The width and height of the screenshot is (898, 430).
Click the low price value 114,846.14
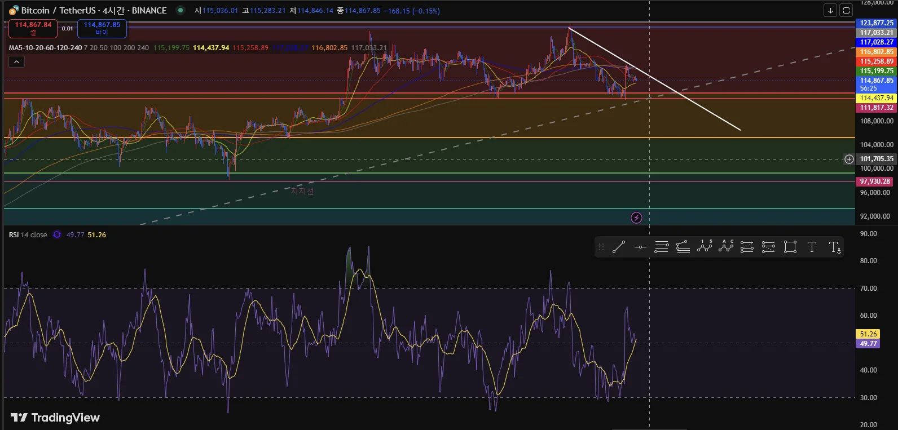(x=315, y=11)
